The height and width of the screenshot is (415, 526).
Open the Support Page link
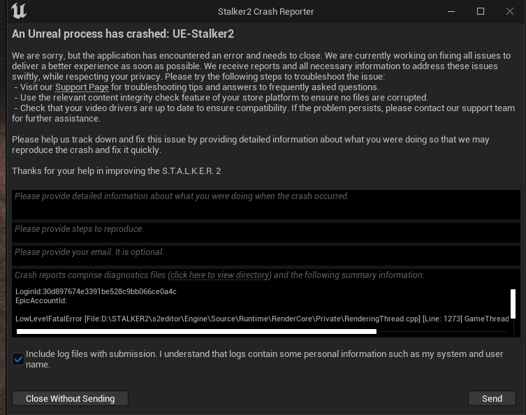click(82, 87)
